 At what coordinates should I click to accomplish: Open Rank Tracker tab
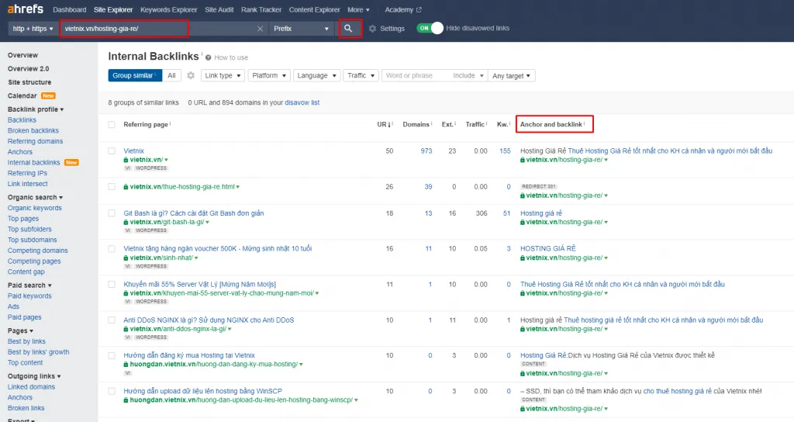coord(261,9)
